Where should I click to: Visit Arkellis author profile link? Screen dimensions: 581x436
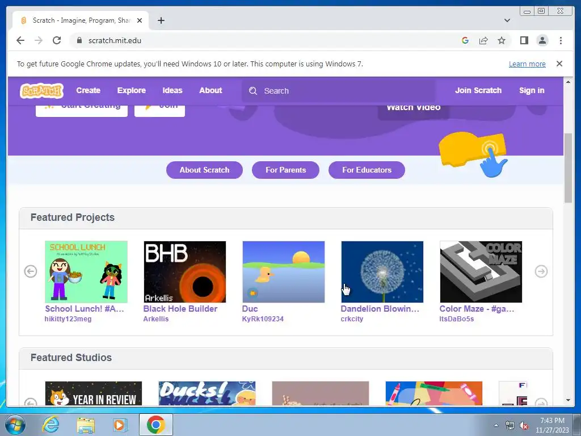[156, 319]
